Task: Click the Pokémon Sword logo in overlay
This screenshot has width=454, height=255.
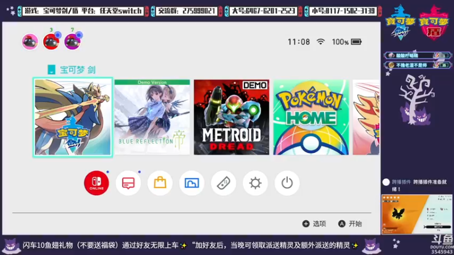Action: tap(401, 23)
